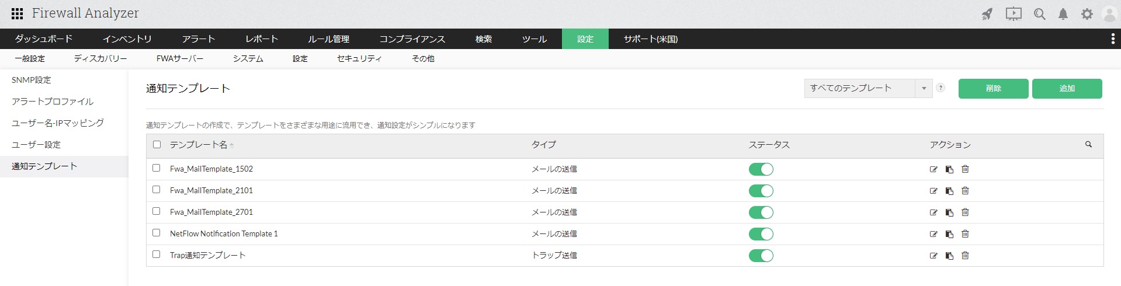
Task: Open the セキュリティ submenu
Action: pos(359,58)
